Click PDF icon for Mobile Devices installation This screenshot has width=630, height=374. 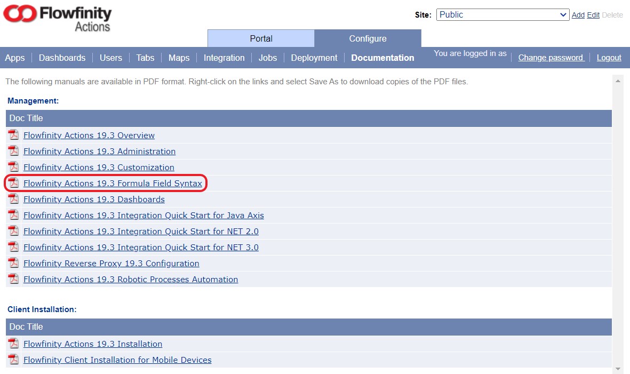tap(13, 360)
